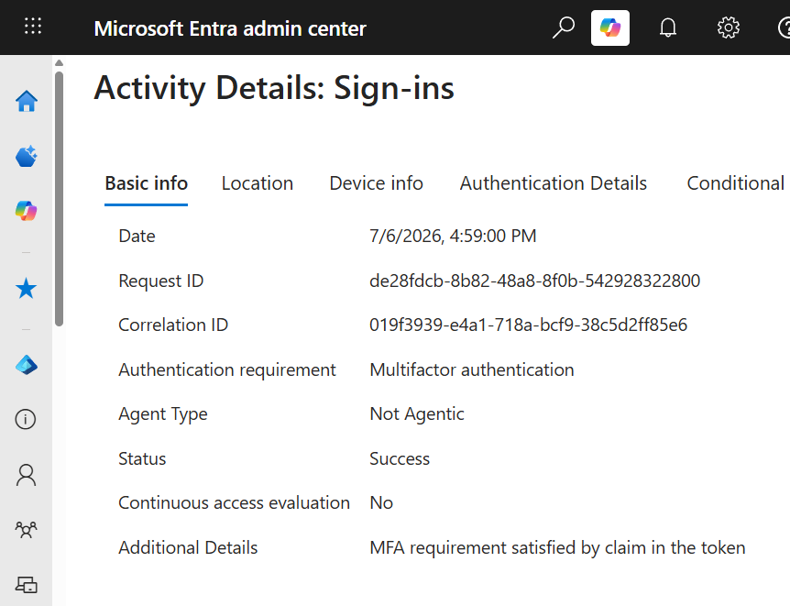The height and width of the screenshot is (606, 790).
Task: Open the Conditional tab
Action: pyautogui.click(x=737, y=183)
